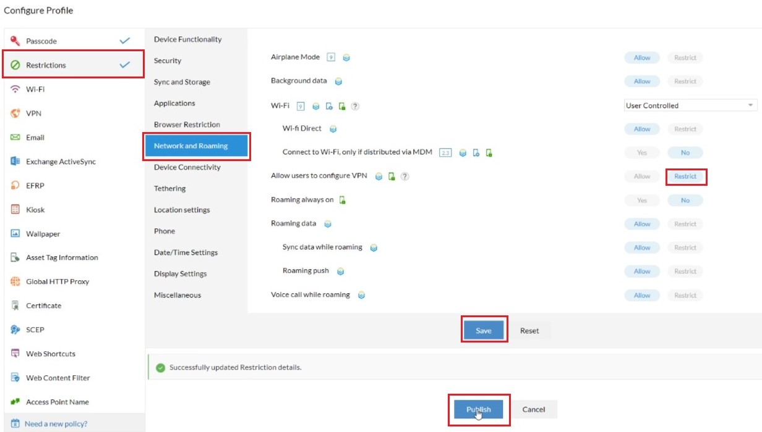This screenshot has height=432, width=762.
Task: Click the Web Shortcuts icon
Action: click(x=15, y=354)
